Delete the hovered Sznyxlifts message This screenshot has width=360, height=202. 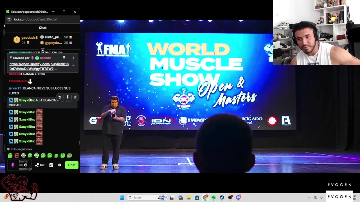tap(75, 97)
